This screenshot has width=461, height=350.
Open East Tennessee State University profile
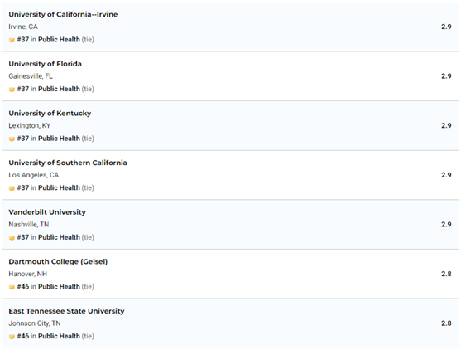66,311
